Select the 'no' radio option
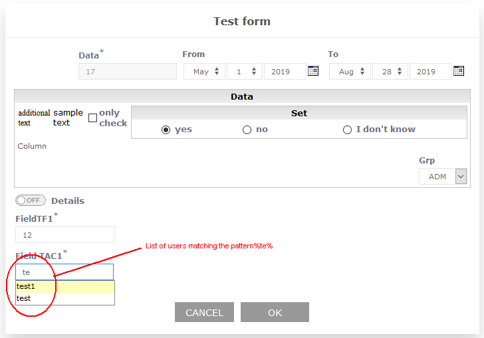 (247, 129)
